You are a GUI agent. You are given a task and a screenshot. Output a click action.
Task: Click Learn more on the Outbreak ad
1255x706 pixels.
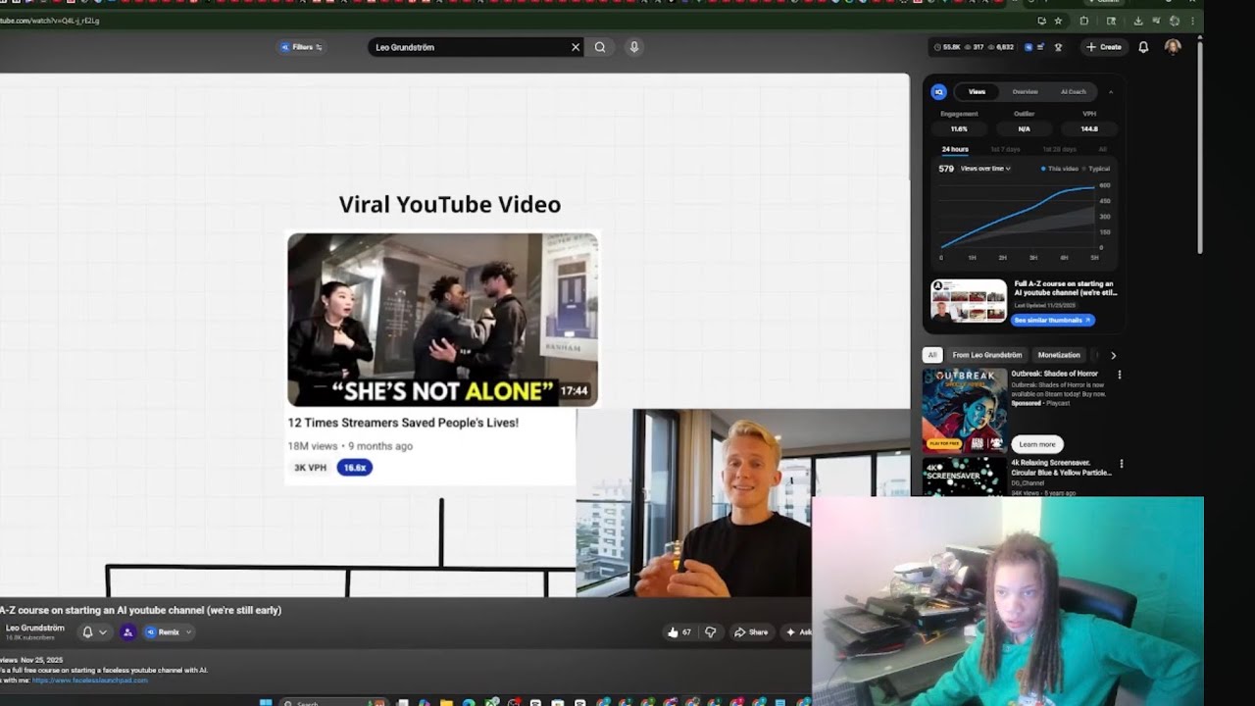click(1037, 444)
